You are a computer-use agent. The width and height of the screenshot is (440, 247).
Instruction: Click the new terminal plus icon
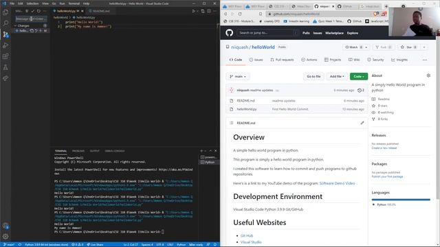pyautogui.click(x=201, y=151)
